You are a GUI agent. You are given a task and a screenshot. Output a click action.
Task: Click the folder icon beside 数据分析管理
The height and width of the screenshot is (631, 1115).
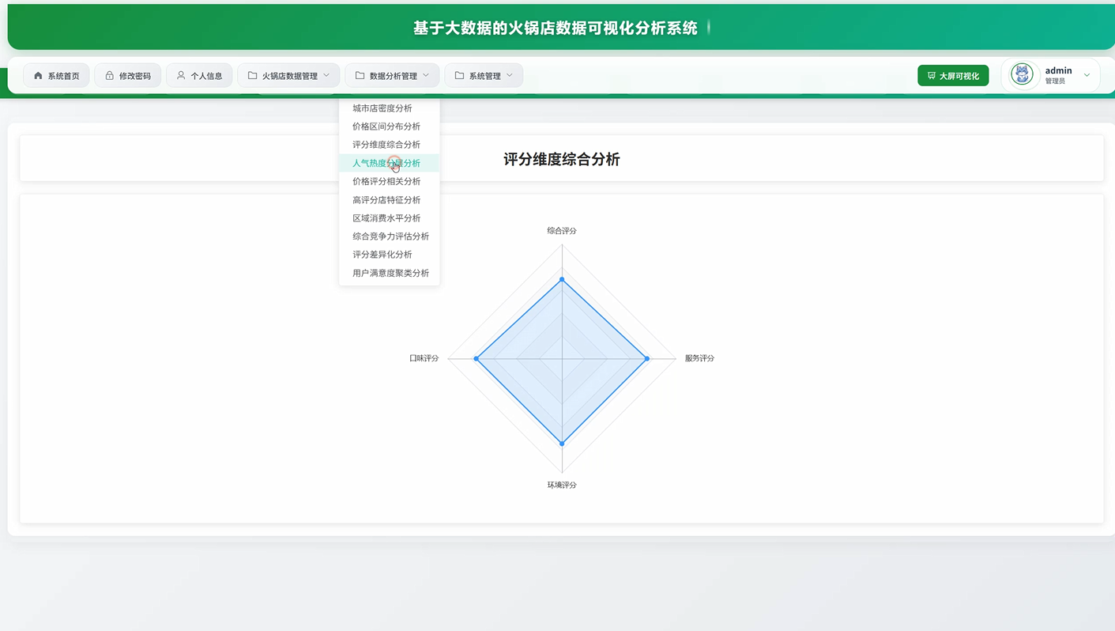[x=360, y=76]
